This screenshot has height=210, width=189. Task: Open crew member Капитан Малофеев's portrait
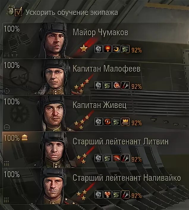click(x=55, y=77)
